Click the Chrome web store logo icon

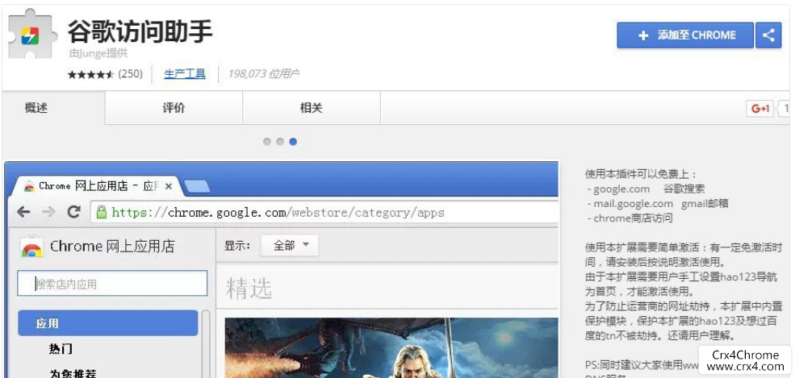click(x=31, y=247)
